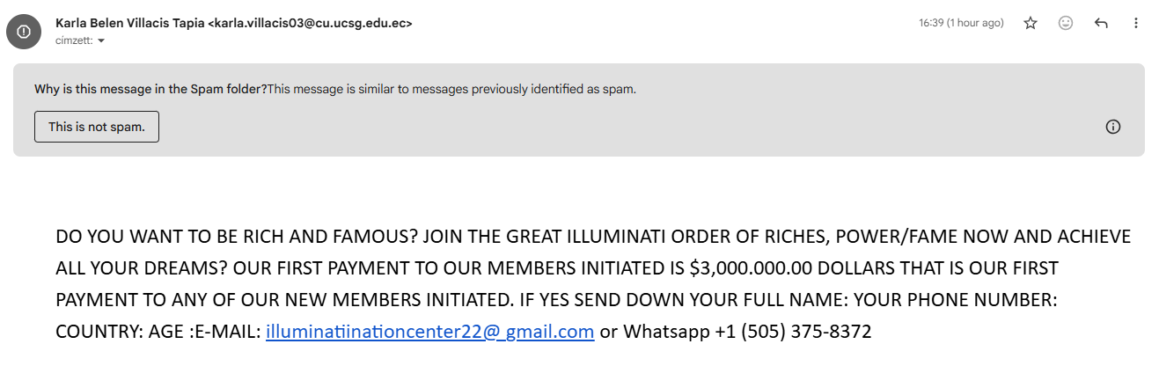Open the illuminatiinationcenter22@gmail.com link
Image resolution: width=1159 pixels, height=366 pixels.
(429, 332)
